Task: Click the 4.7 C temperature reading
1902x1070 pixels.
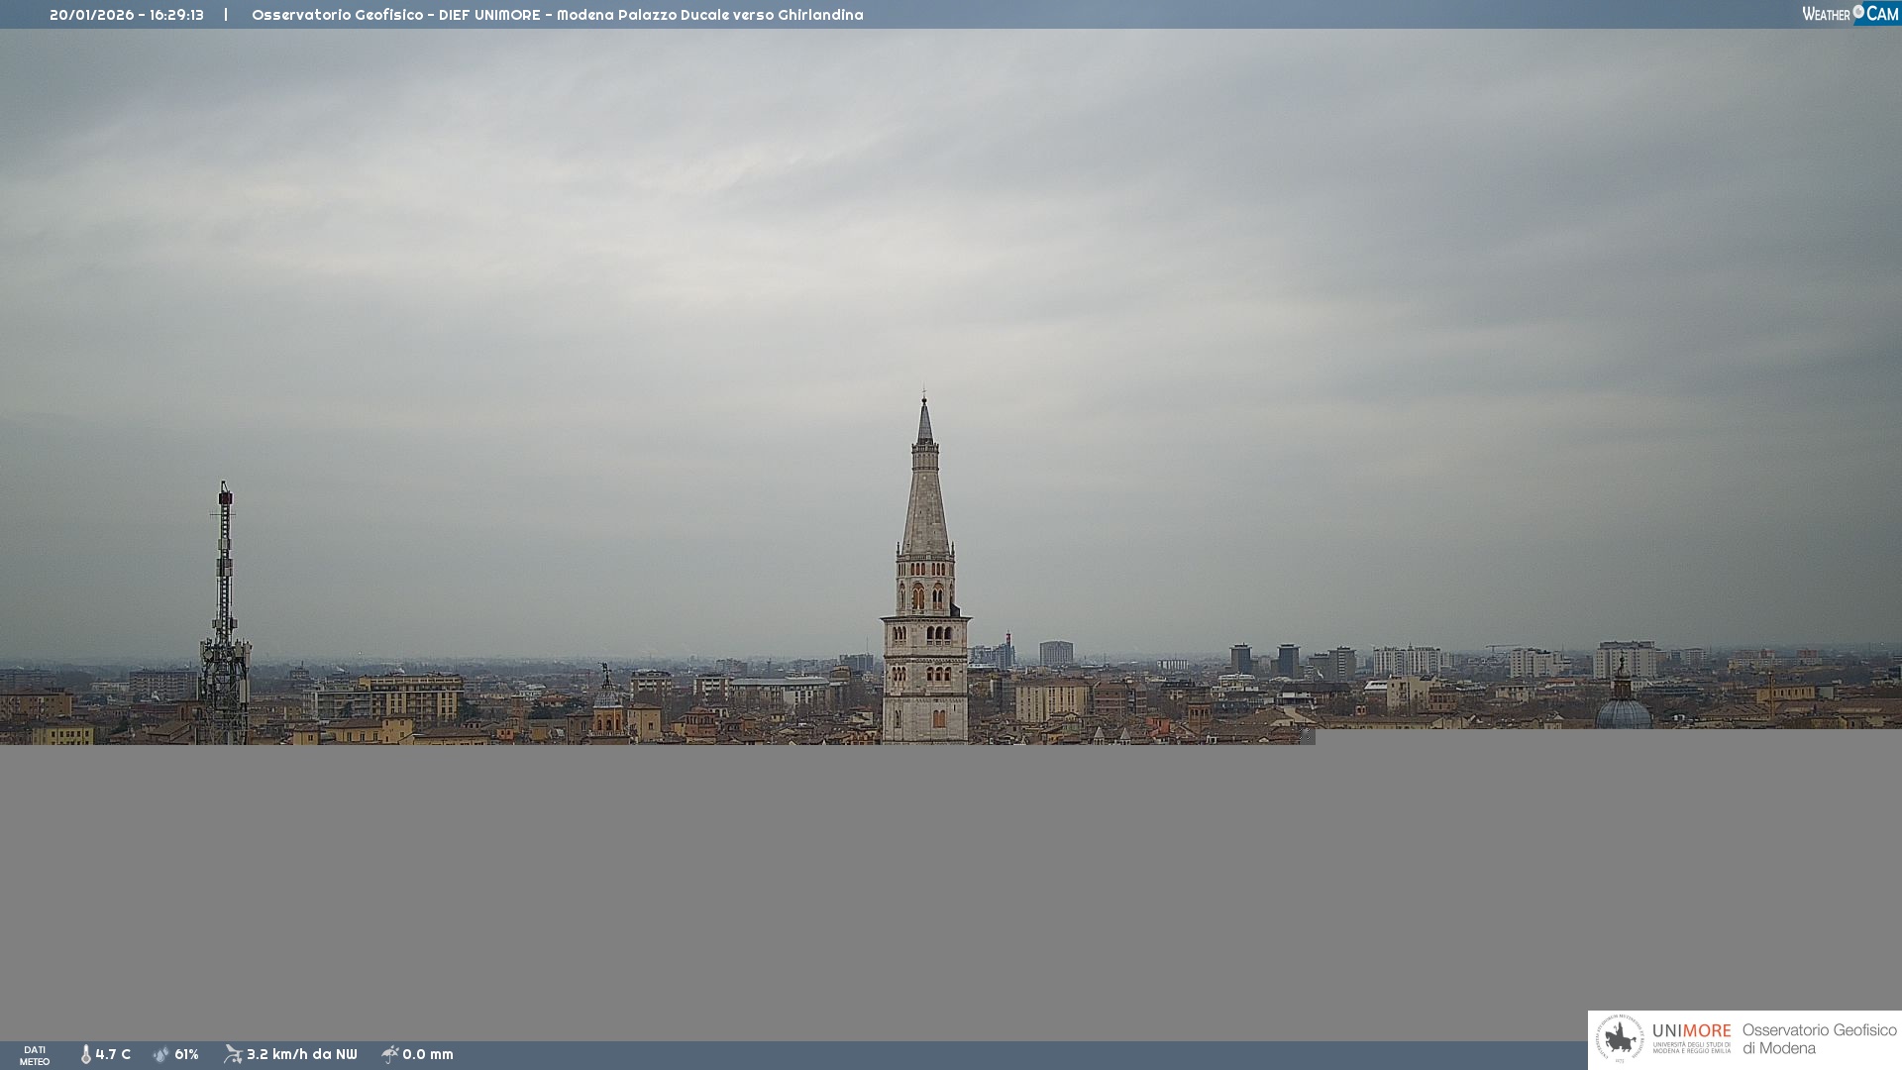Action: pos(113,1054)
